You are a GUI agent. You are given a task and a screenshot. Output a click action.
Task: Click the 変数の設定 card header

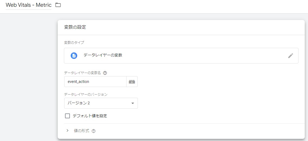[75, 27]
